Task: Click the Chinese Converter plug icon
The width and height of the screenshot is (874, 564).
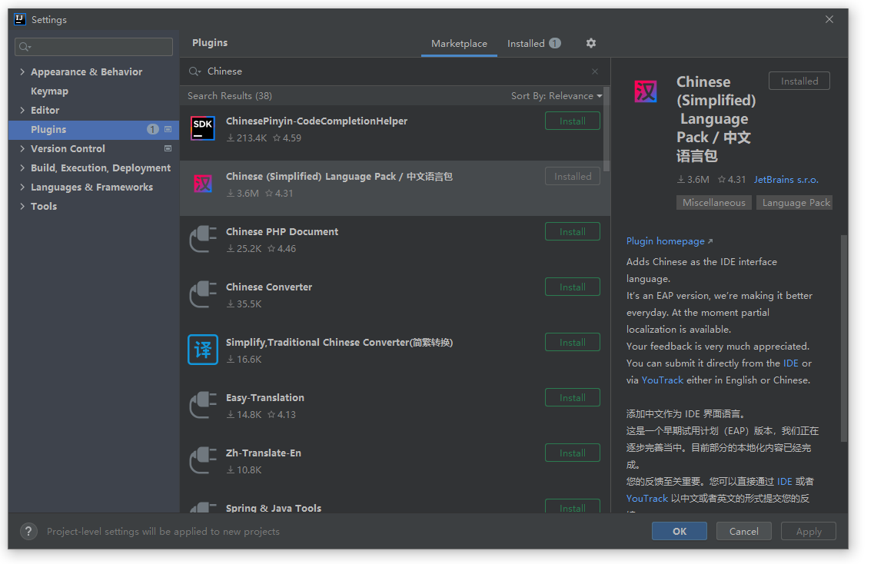Action: pyautogui.click(x=203, y=295)
